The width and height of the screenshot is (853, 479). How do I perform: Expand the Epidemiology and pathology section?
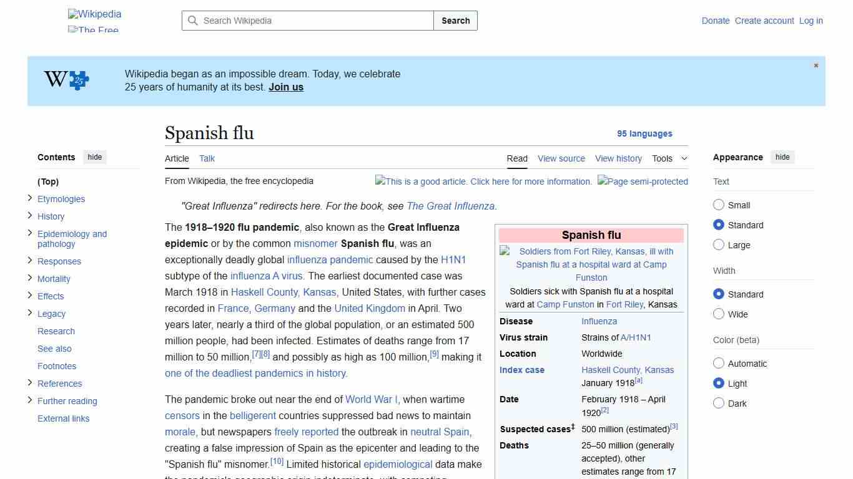(29, 233)
